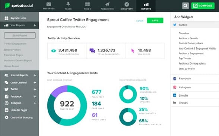Click LinkedIn icon in Add Widgets
The width and height of the screenshot is (219, 136).
tap(175, 95)
